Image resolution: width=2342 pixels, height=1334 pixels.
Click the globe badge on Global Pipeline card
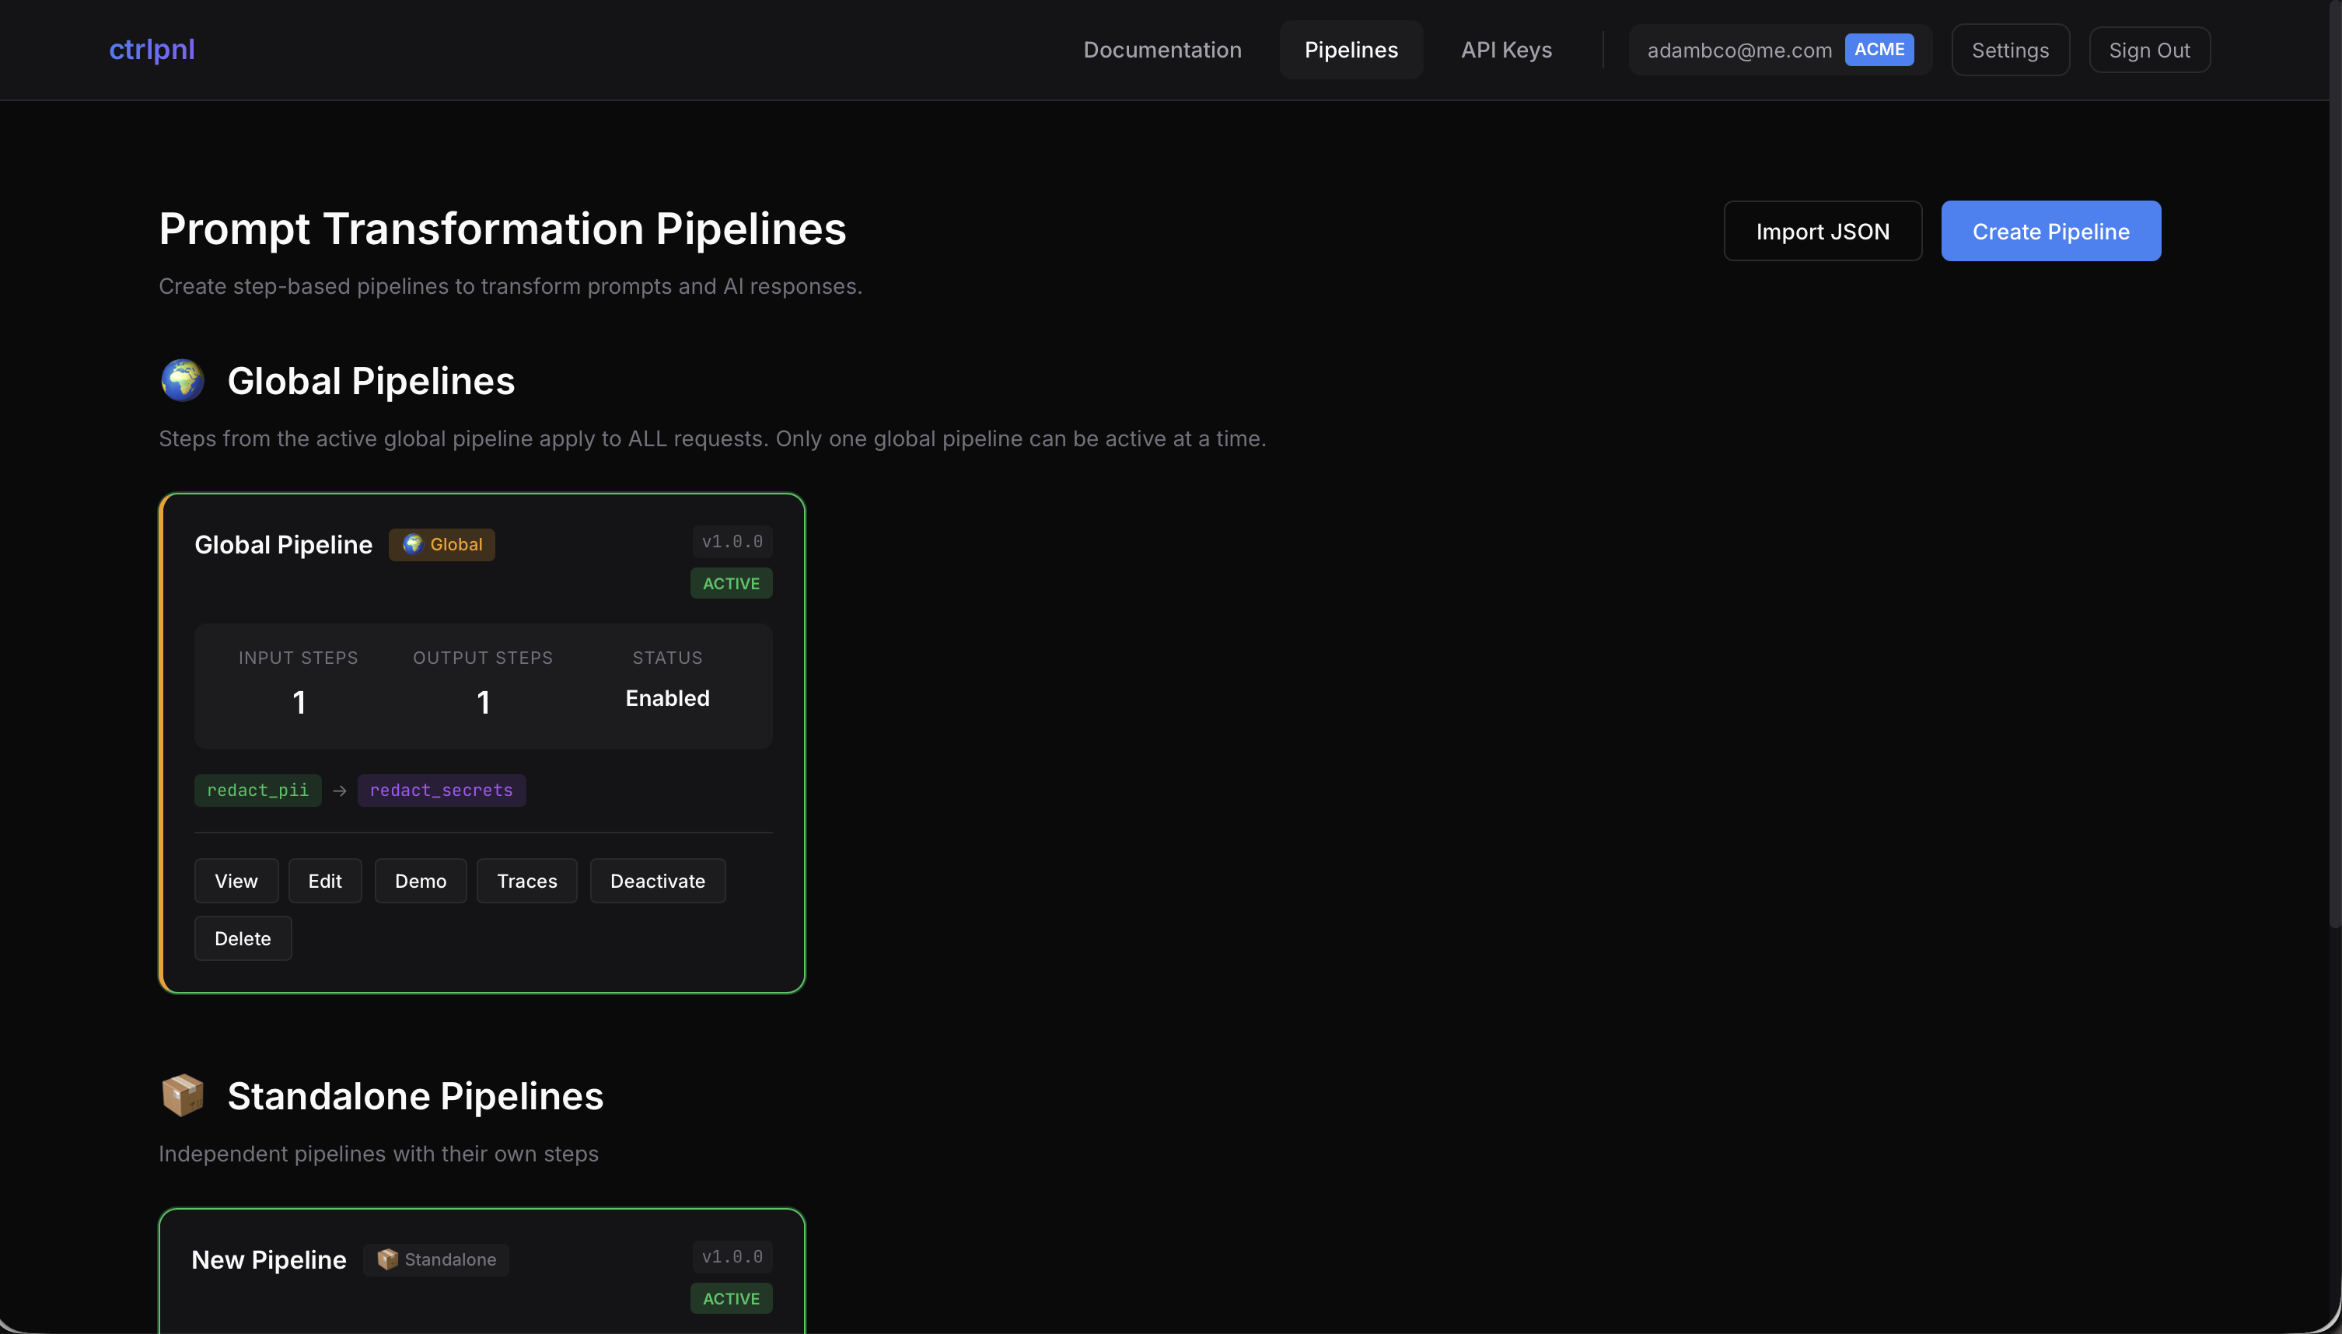coord(442,543)
